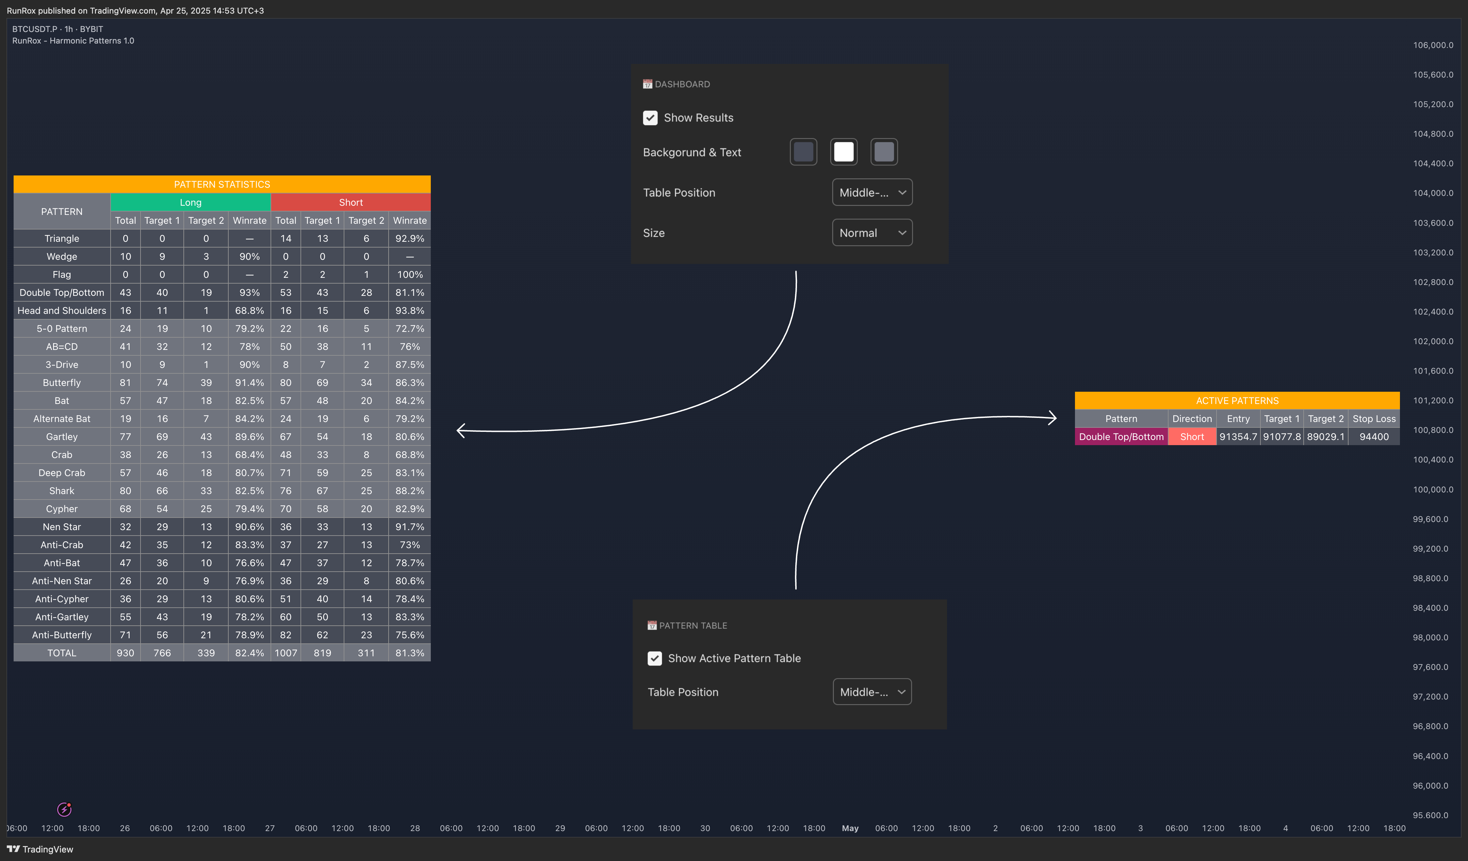Uncheck the Show Results checkbox
Screen dimensions: 1468x861
(x=650, y=118)
